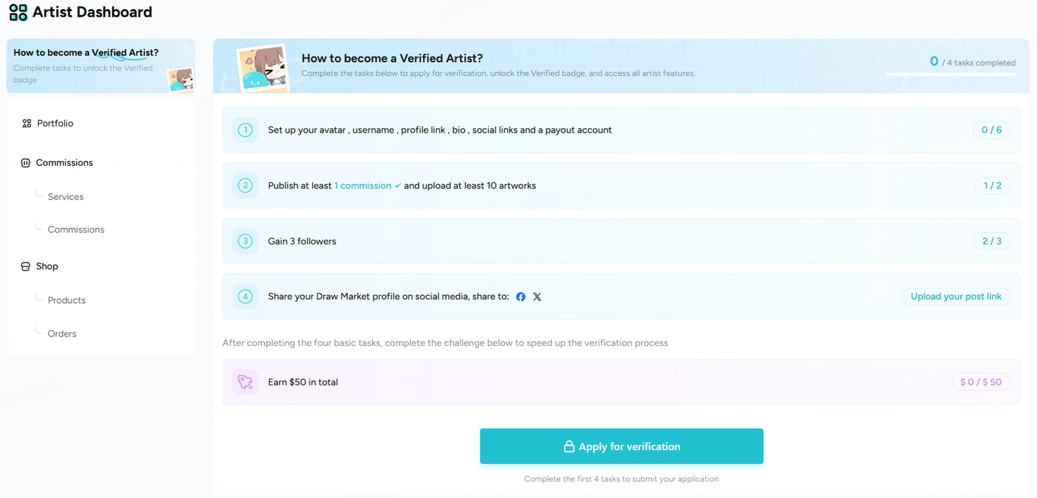This screenshot has width=1037, height=498.
Task: Click the Apply for verification button
Action: tap(622, 446)
